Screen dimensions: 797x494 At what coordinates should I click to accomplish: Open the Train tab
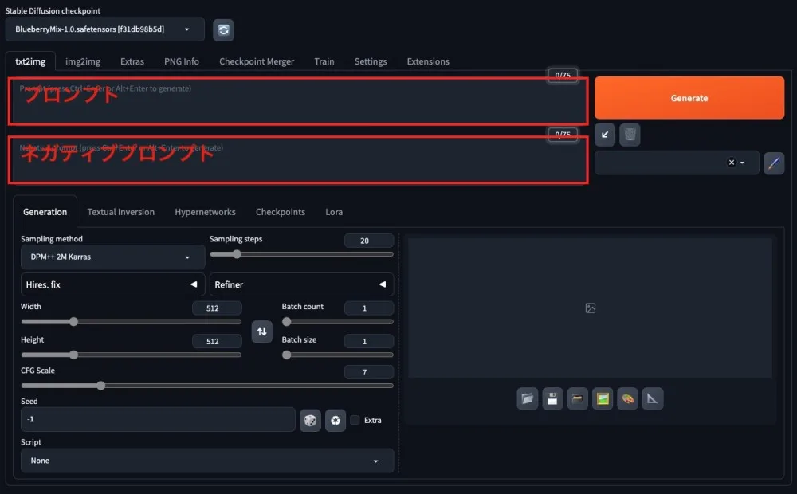[324, 61]
